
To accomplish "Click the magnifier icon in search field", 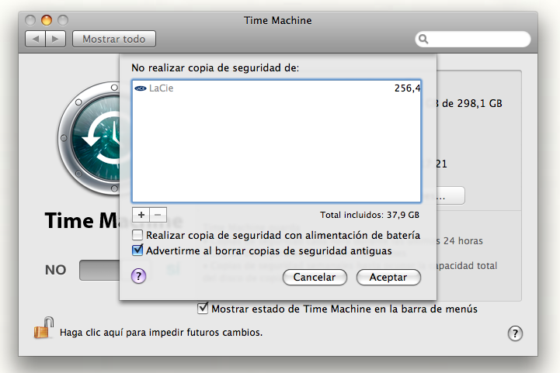I will point(423,39).
